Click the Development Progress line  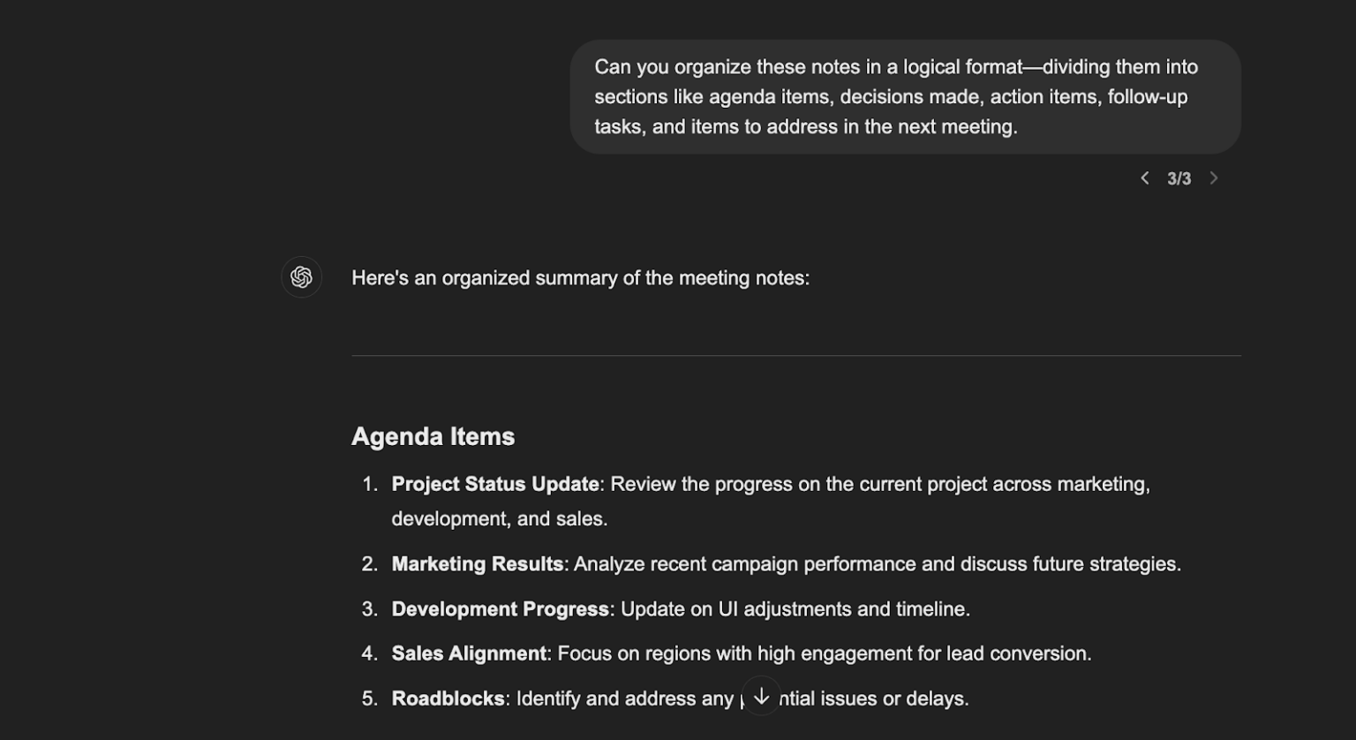680,608
